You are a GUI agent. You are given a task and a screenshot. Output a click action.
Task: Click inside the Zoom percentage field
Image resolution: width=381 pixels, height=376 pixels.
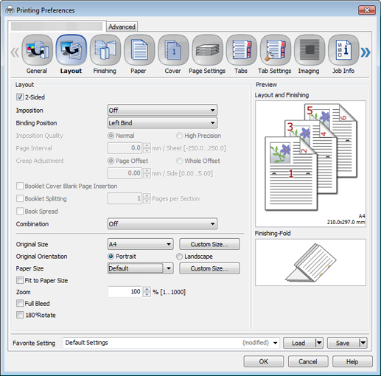click(125, 292)
